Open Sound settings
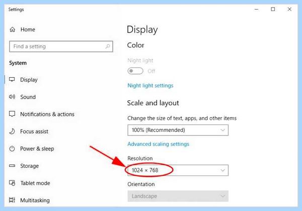 point(28,97)
